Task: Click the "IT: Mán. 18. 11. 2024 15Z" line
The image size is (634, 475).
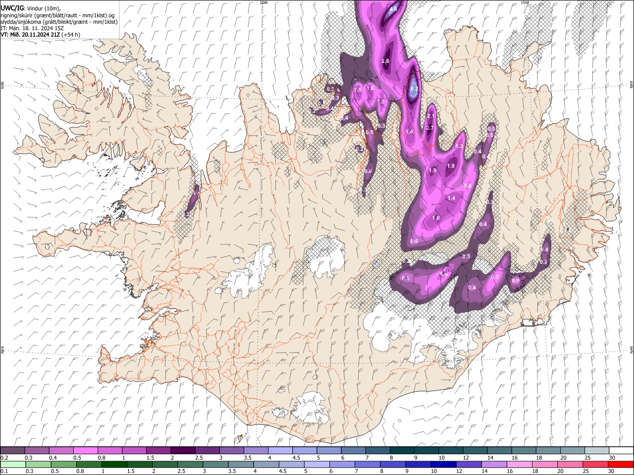Action: [x=32, y=28]
